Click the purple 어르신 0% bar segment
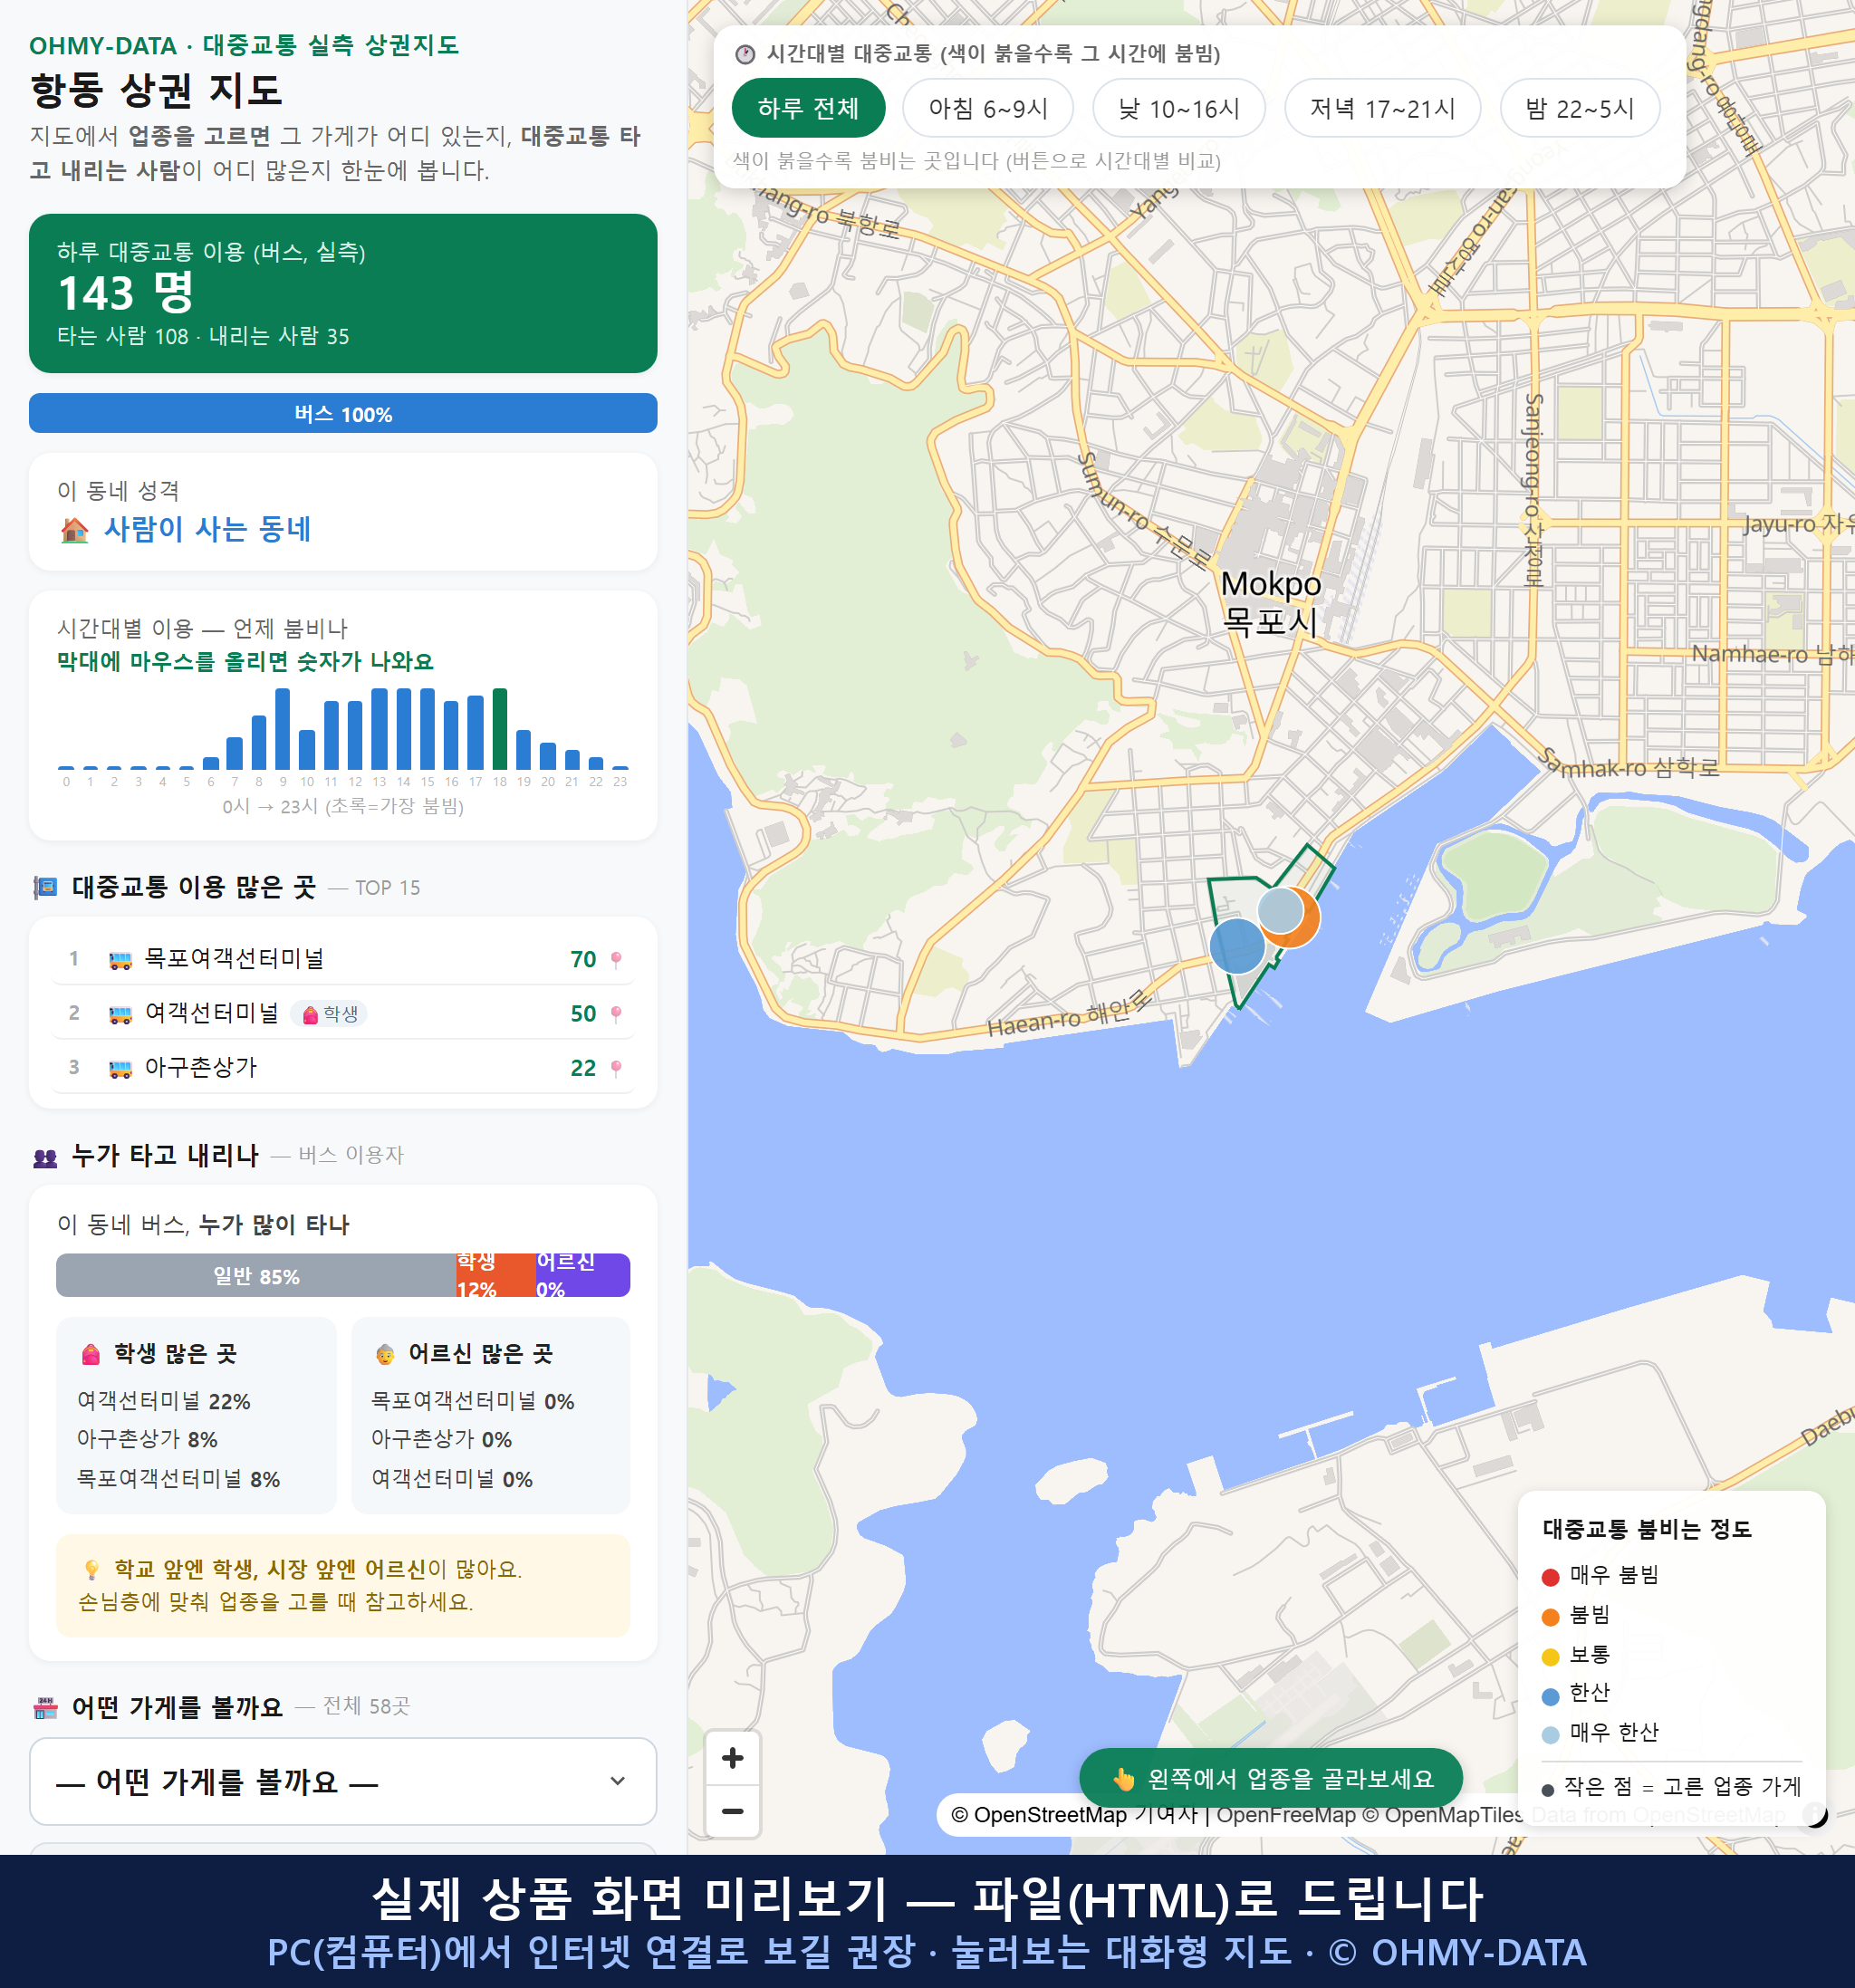 582,1275
